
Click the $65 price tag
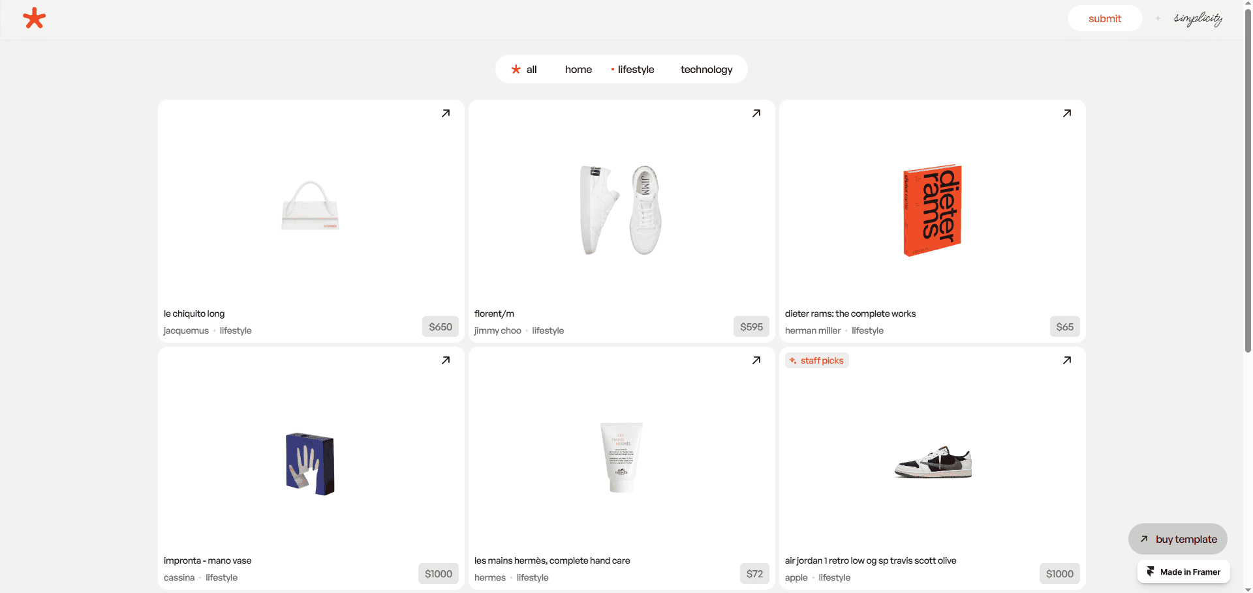[x=1065, y=326]
